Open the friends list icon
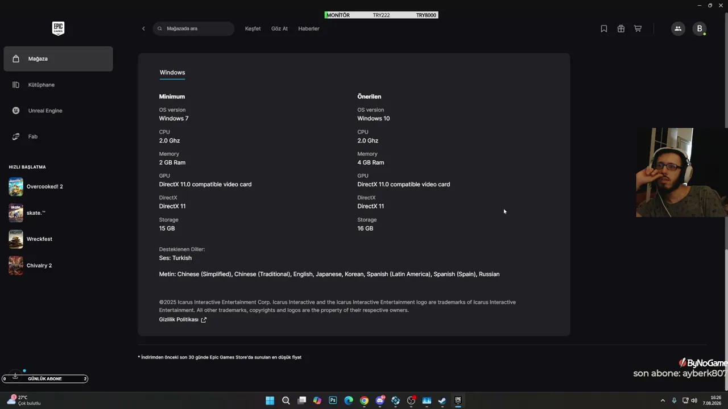This screenshot has height=409, width=728. pyautogui.click(x=678, y=28)
